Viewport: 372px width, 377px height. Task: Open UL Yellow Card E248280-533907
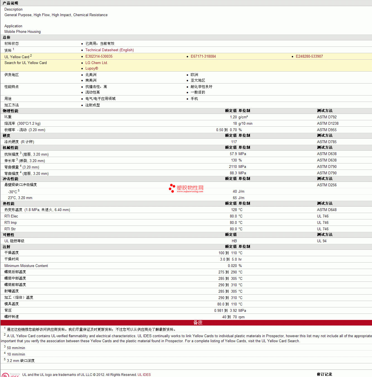[309, 57]
